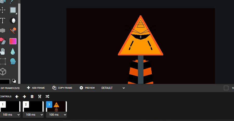Click the shuffle frames icon
The image size is (234, 121).
[x=47, y=96]
